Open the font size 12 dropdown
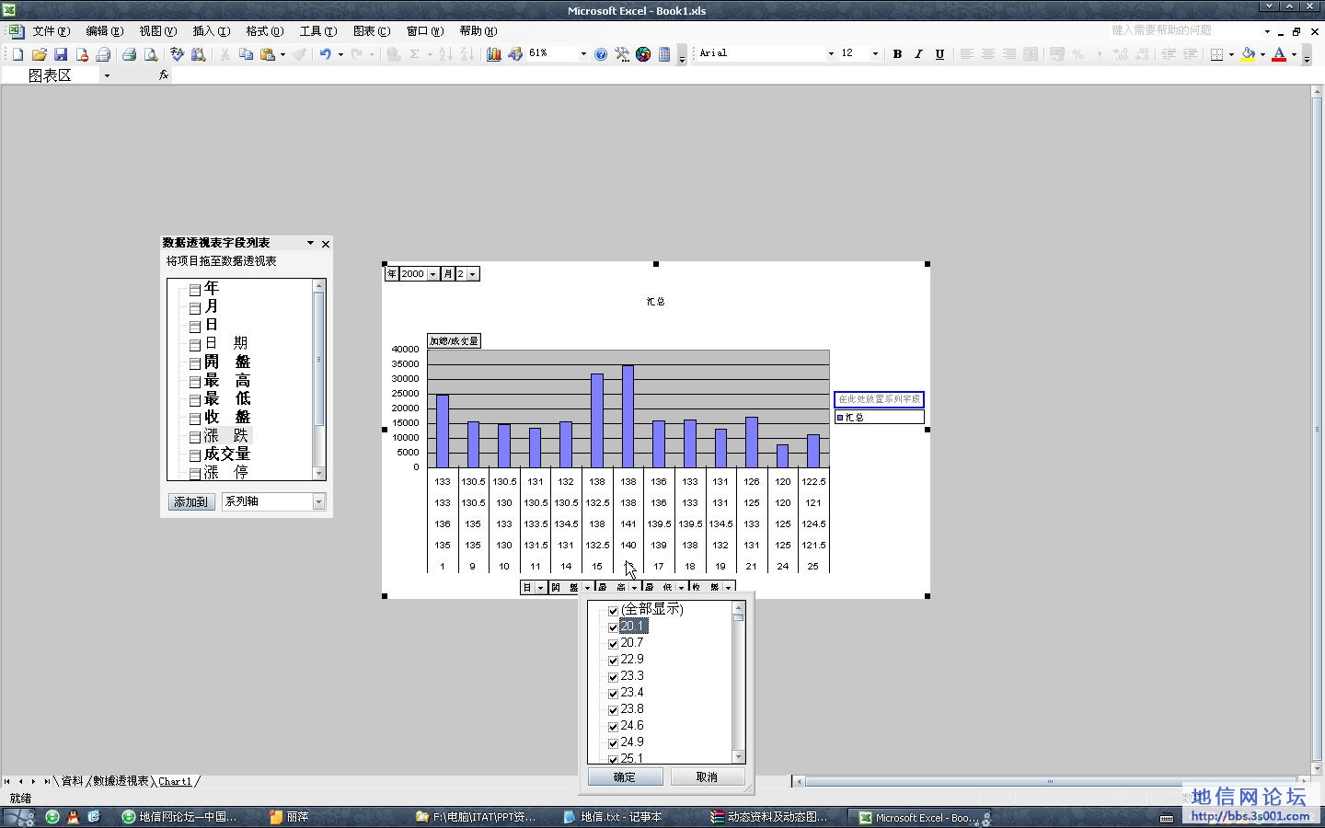The image size is (1325, 828). 874,54
